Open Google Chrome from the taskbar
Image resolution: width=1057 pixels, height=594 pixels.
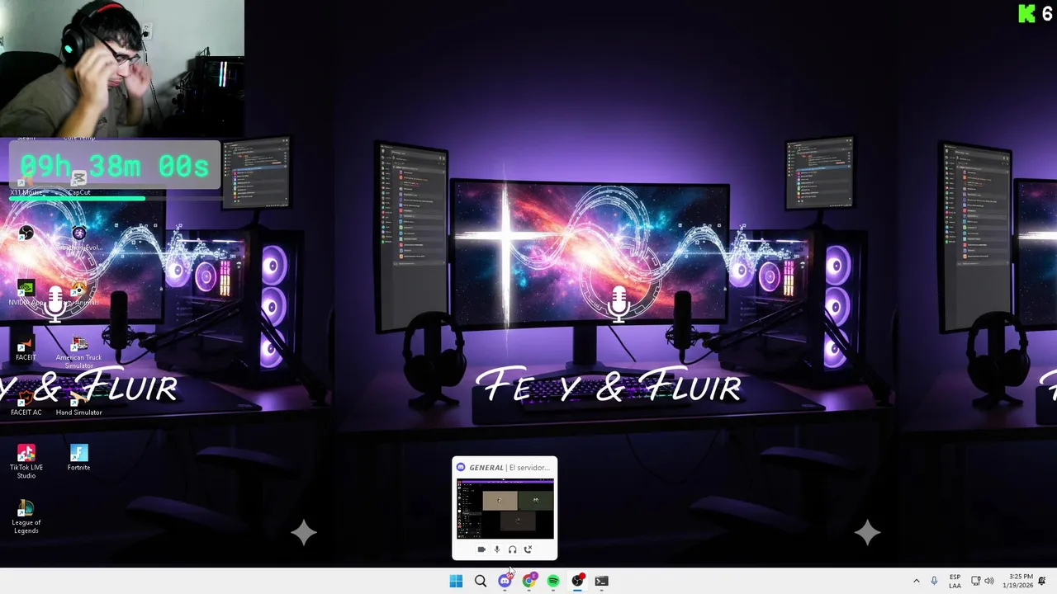coord(528,581)
